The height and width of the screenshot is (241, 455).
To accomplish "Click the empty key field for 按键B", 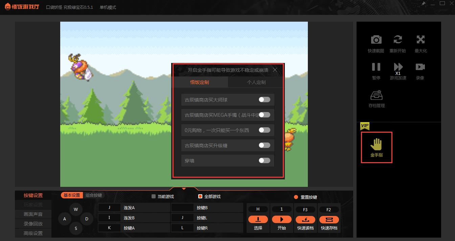I will pos(182,207).
